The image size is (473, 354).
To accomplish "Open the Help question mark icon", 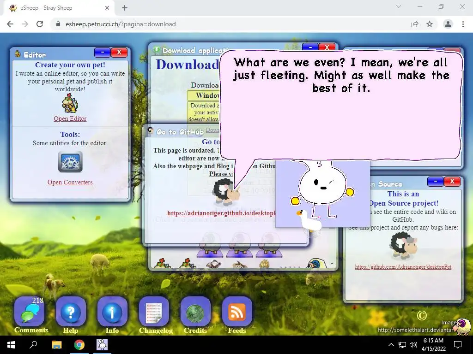I will (x=71, y=312).
